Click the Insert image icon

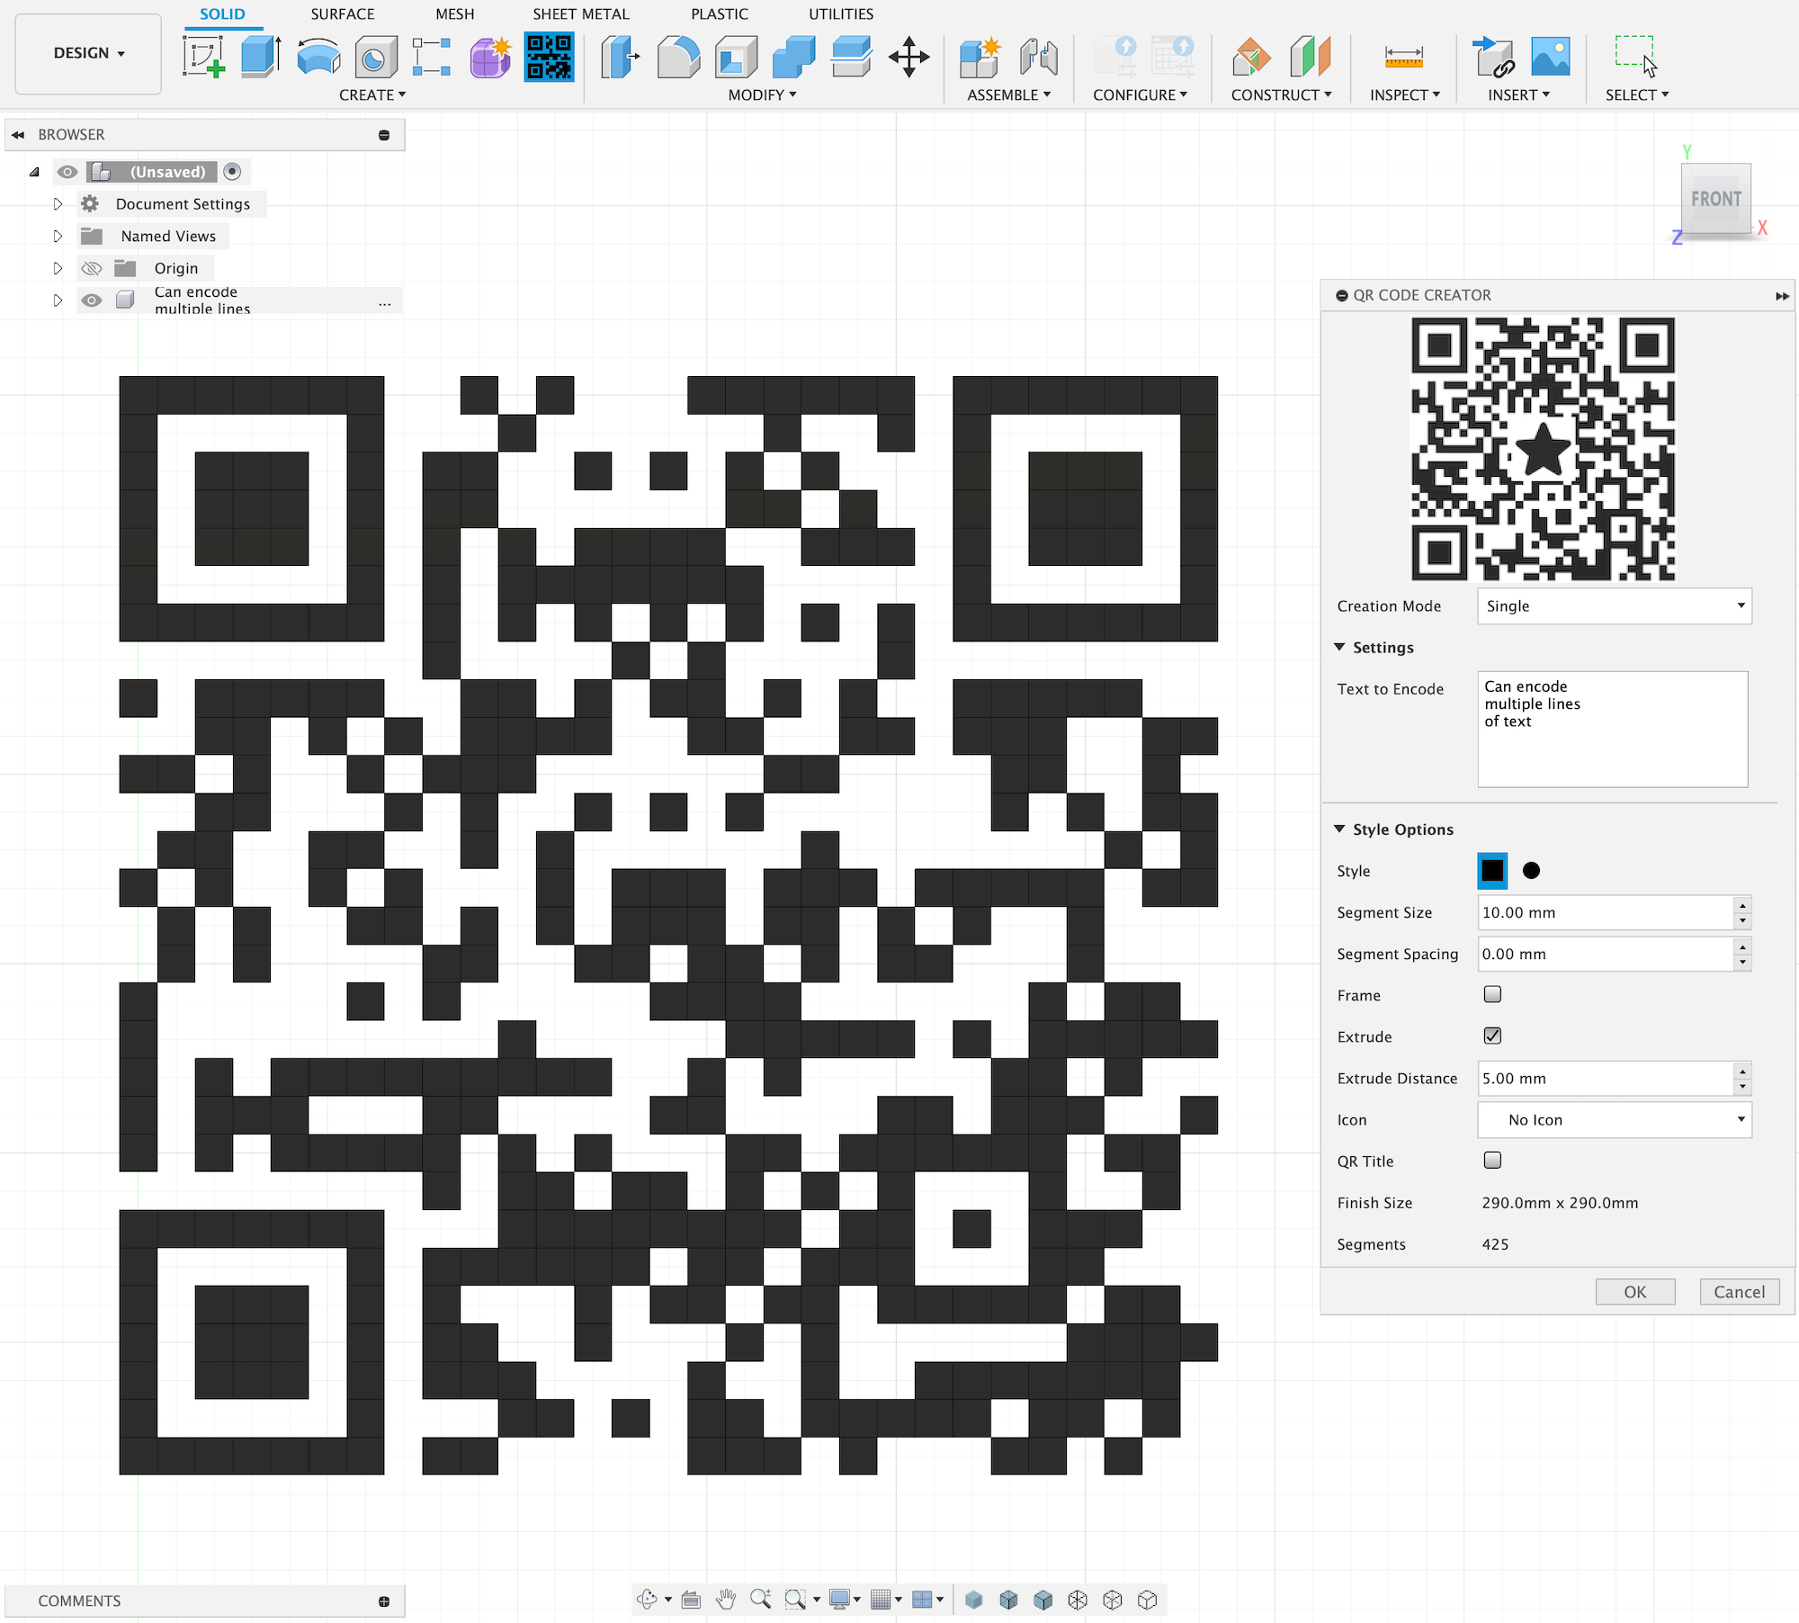click(1550, 57)
